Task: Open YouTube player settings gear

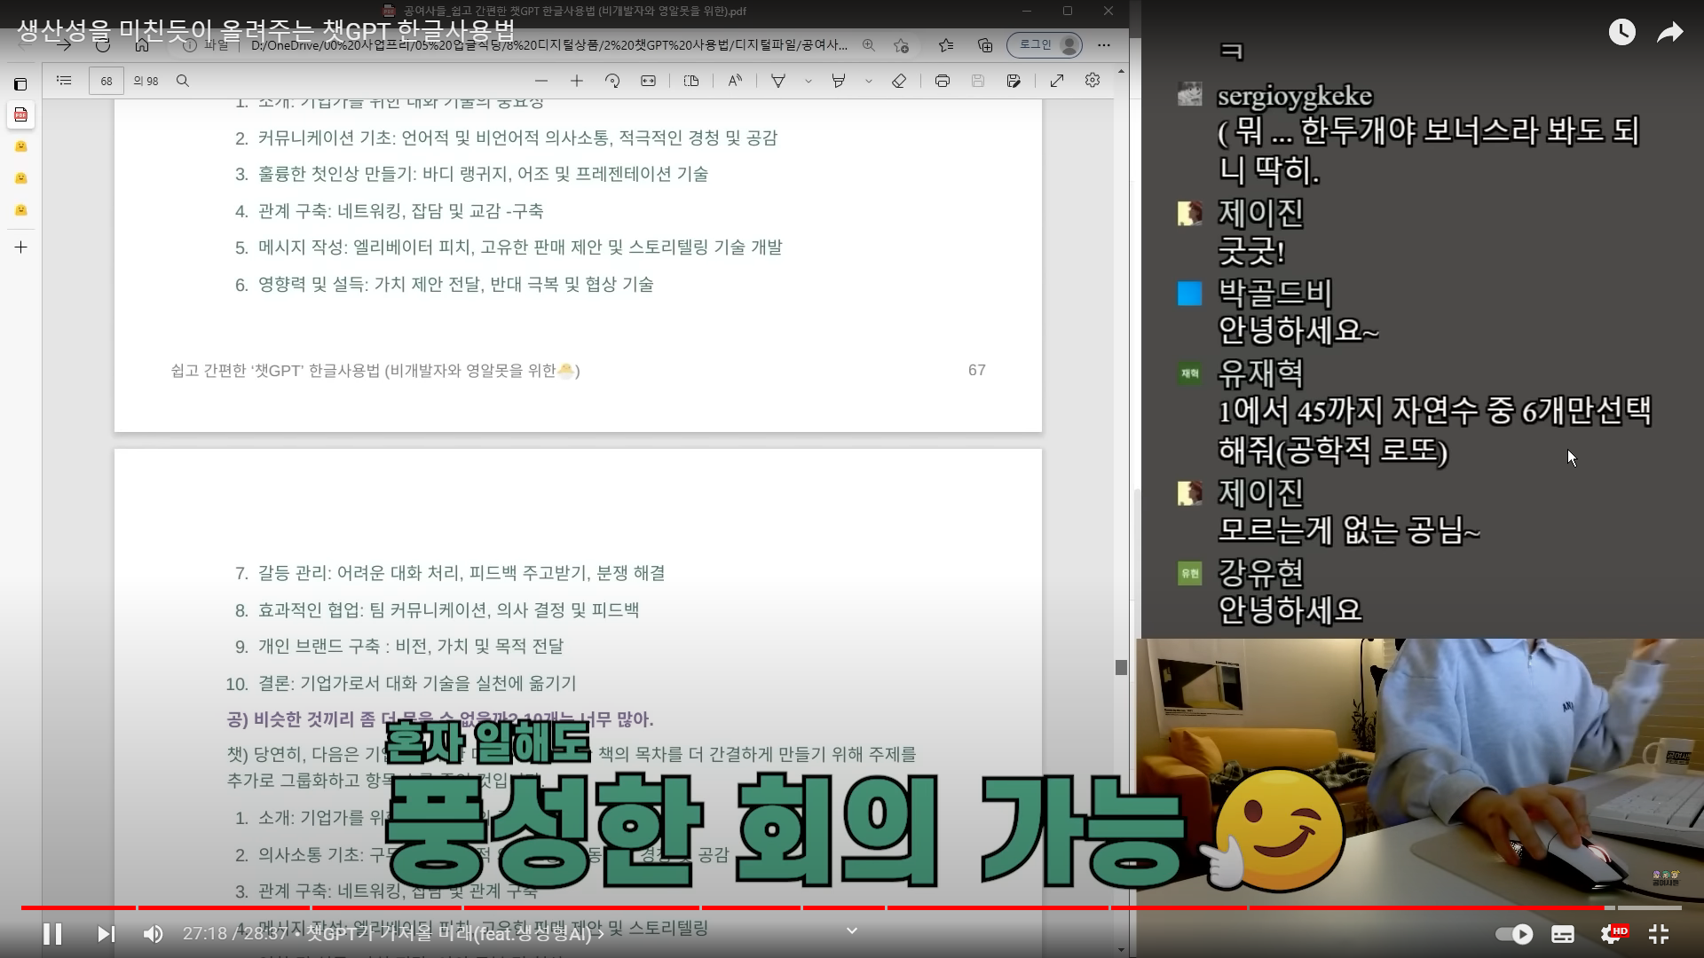Action: [x=1612, y=934]
